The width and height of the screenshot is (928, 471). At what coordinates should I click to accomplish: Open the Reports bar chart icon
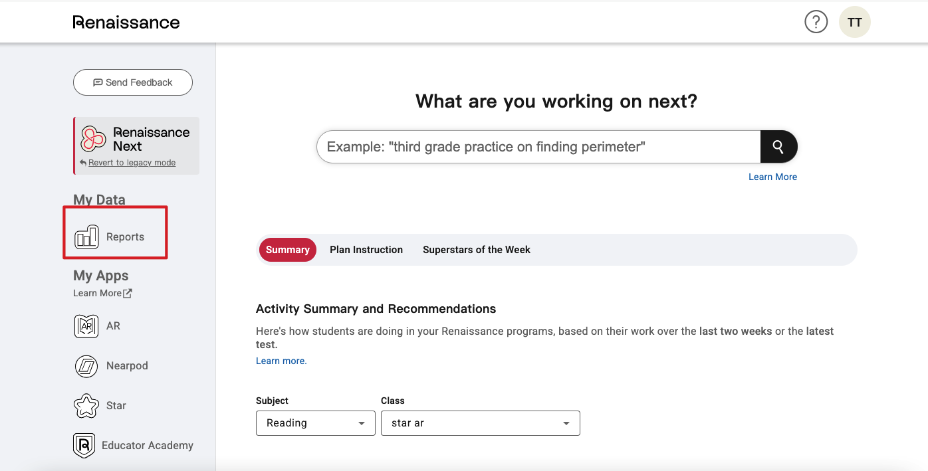[86, 236]
